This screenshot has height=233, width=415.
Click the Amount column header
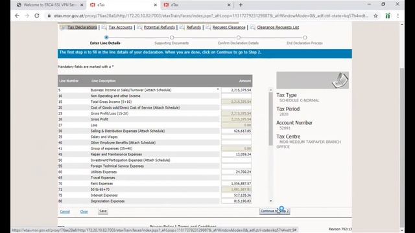pyautogui.click(x=245, y=81)
